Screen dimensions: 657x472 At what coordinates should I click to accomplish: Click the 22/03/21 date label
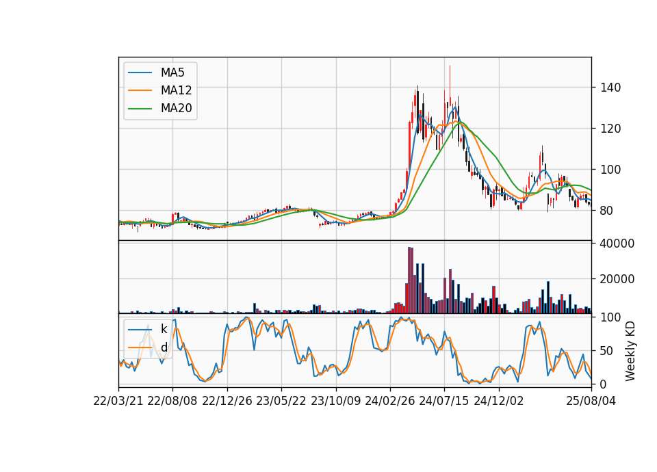118,401
